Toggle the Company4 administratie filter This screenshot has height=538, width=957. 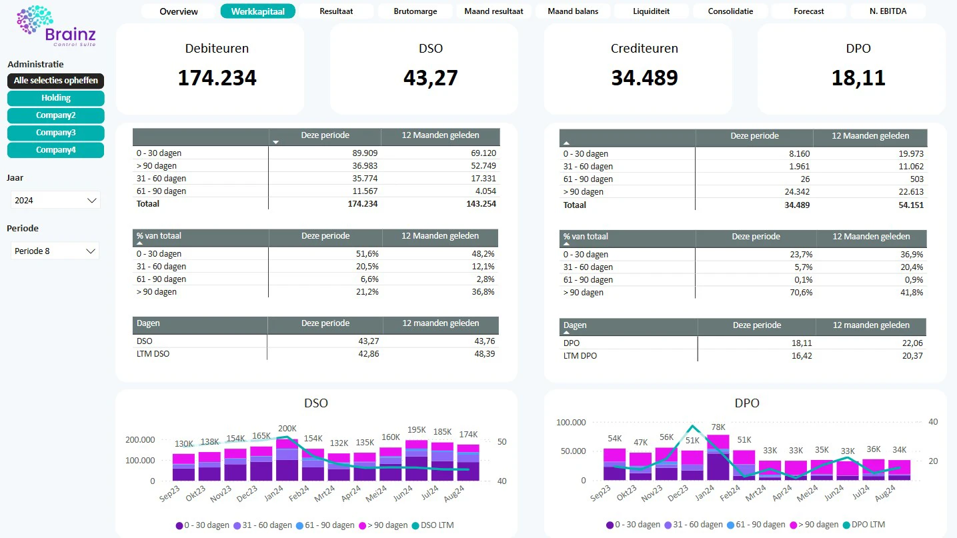click(x=56, y=150)
